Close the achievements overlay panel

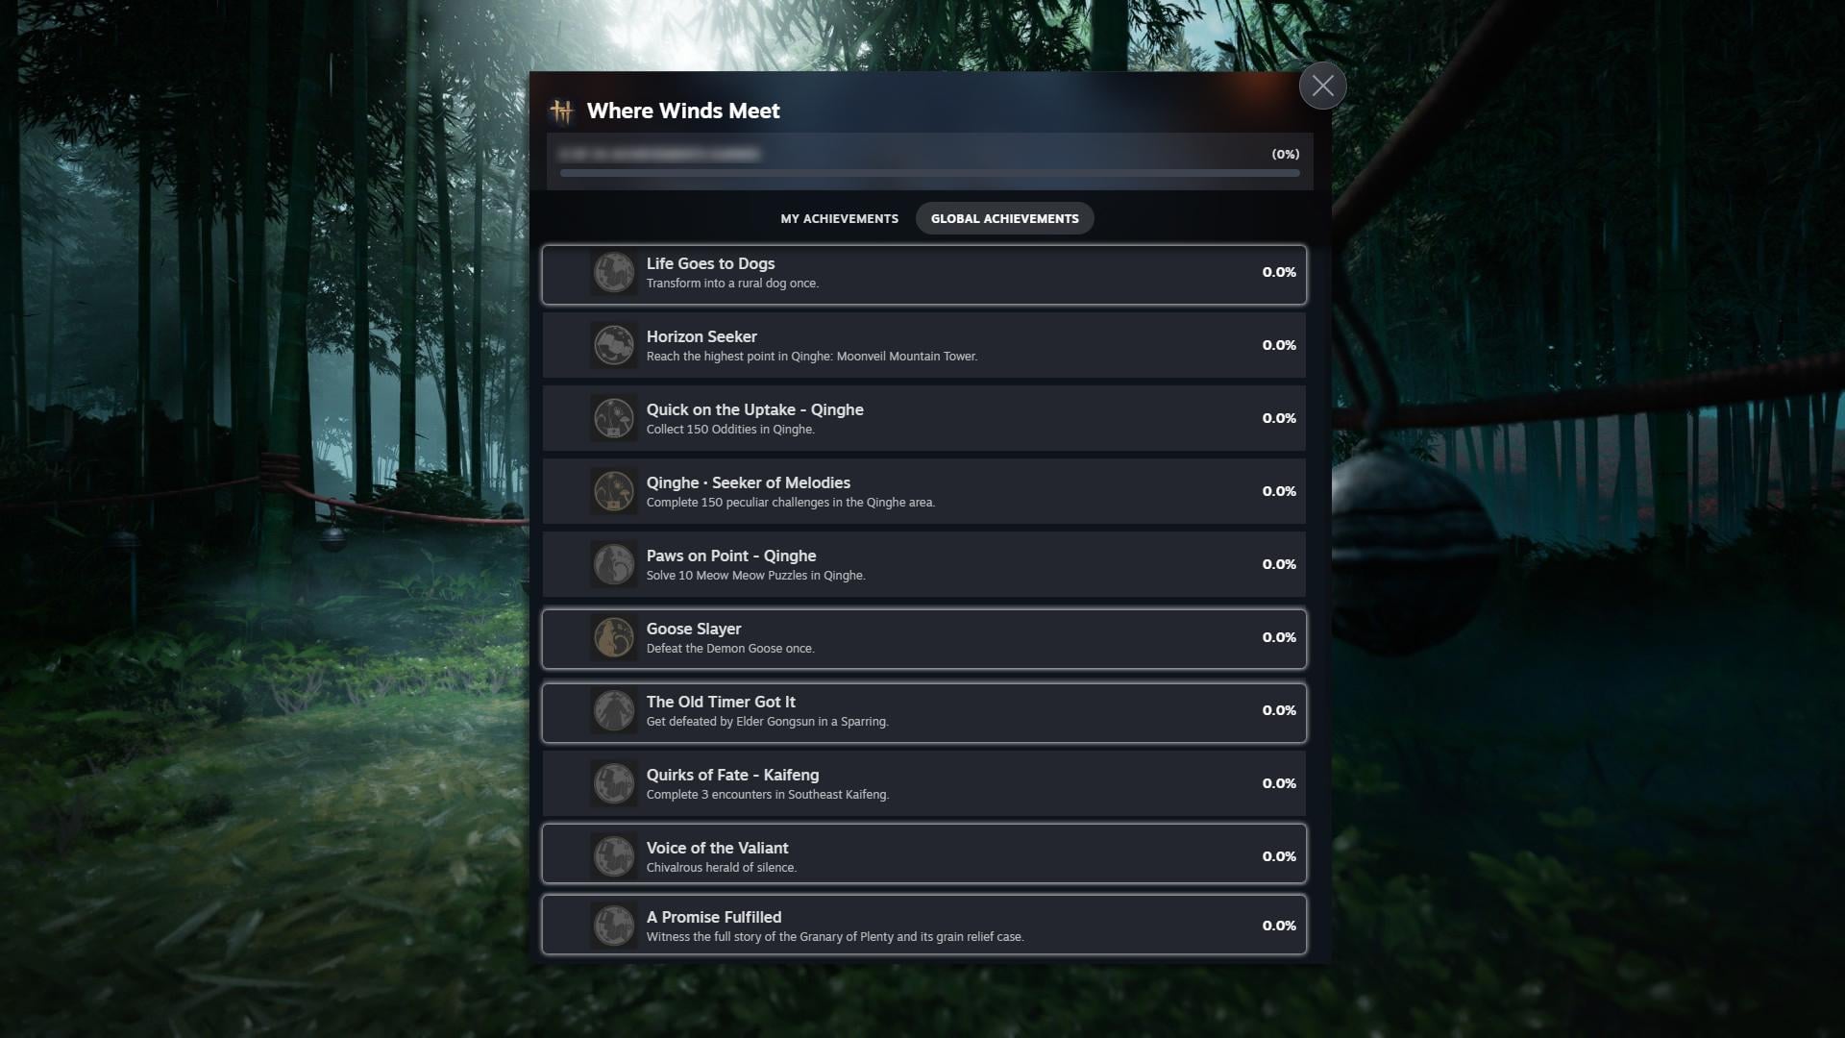1322,86
